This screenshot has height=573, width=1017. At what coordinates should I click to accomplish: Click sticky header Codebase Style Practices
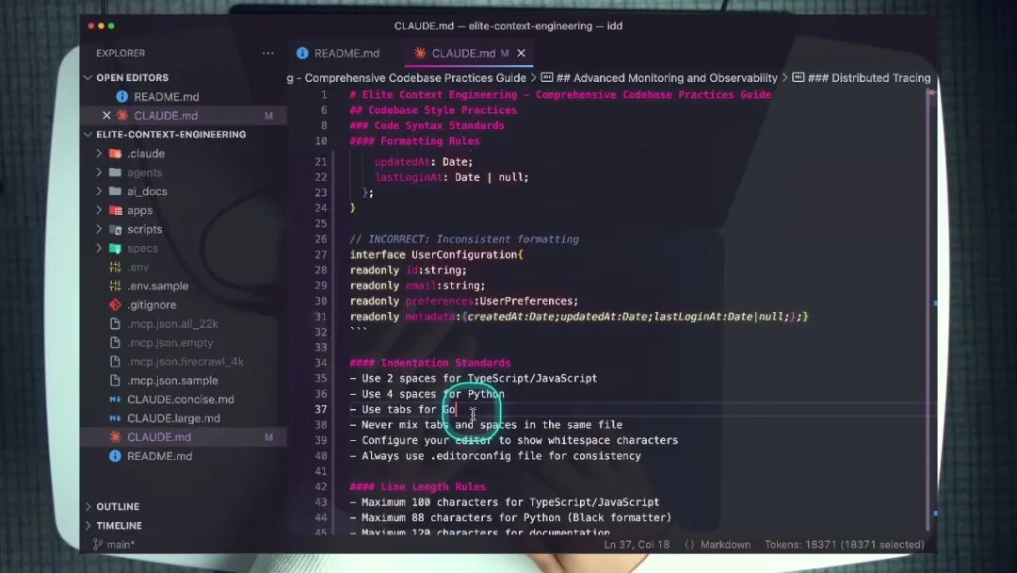pos(433,109)
